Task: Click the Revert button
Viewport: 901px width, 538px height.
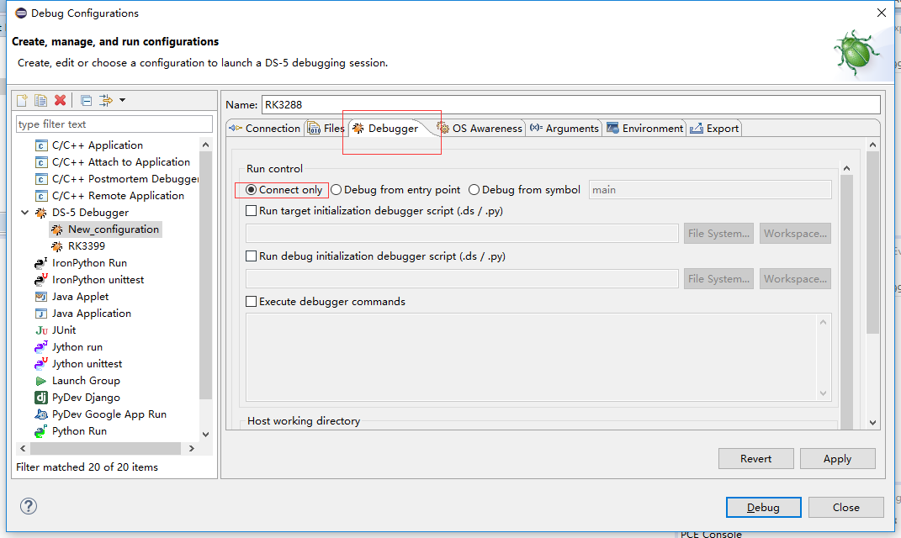Action: point(755,459)
